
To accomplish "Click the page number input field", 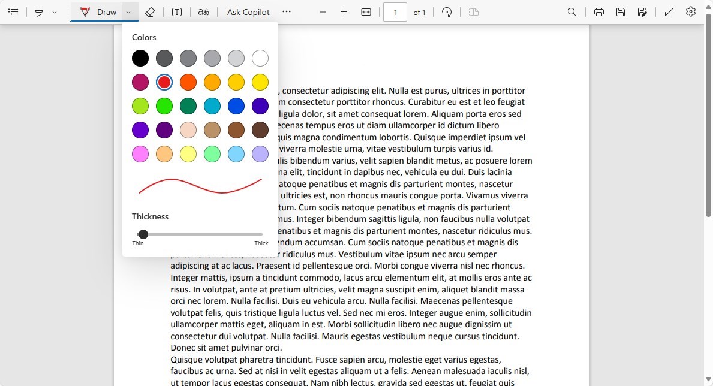I will 395,11.
